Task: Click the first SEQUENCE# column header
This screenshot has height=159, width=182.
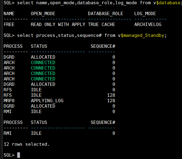Action: pyautogui.click(x=103, y=46)
